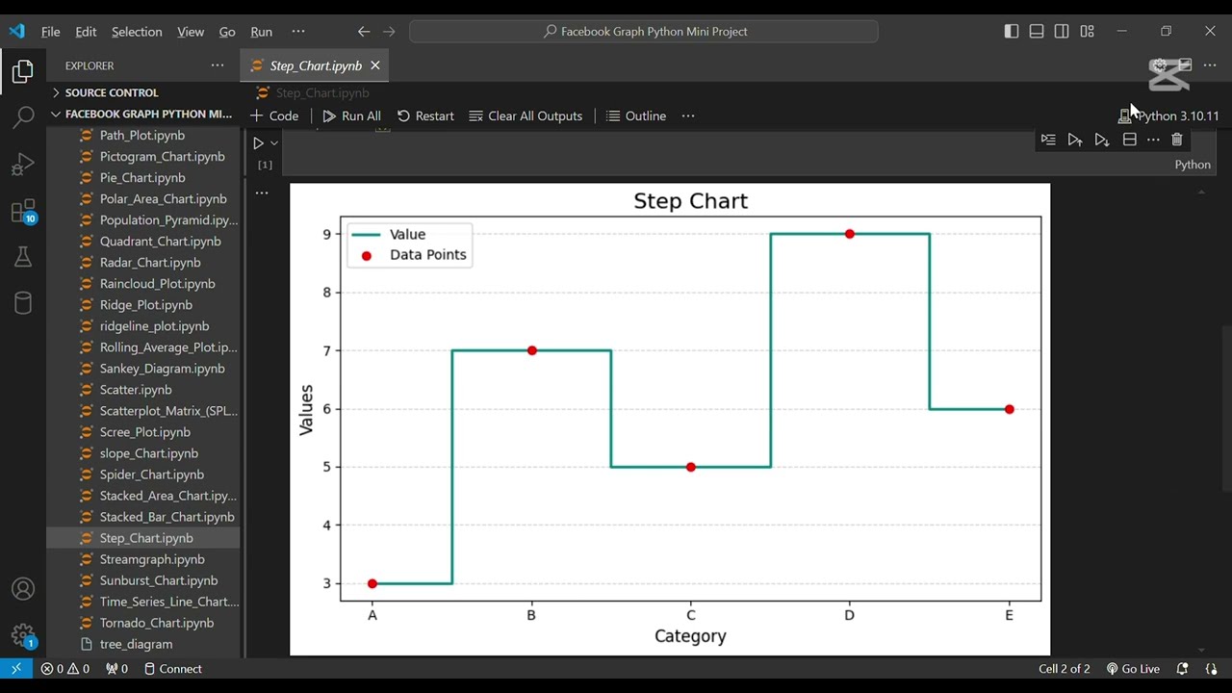
Task: Open the Manage gear menu
Action: (23, 635)
